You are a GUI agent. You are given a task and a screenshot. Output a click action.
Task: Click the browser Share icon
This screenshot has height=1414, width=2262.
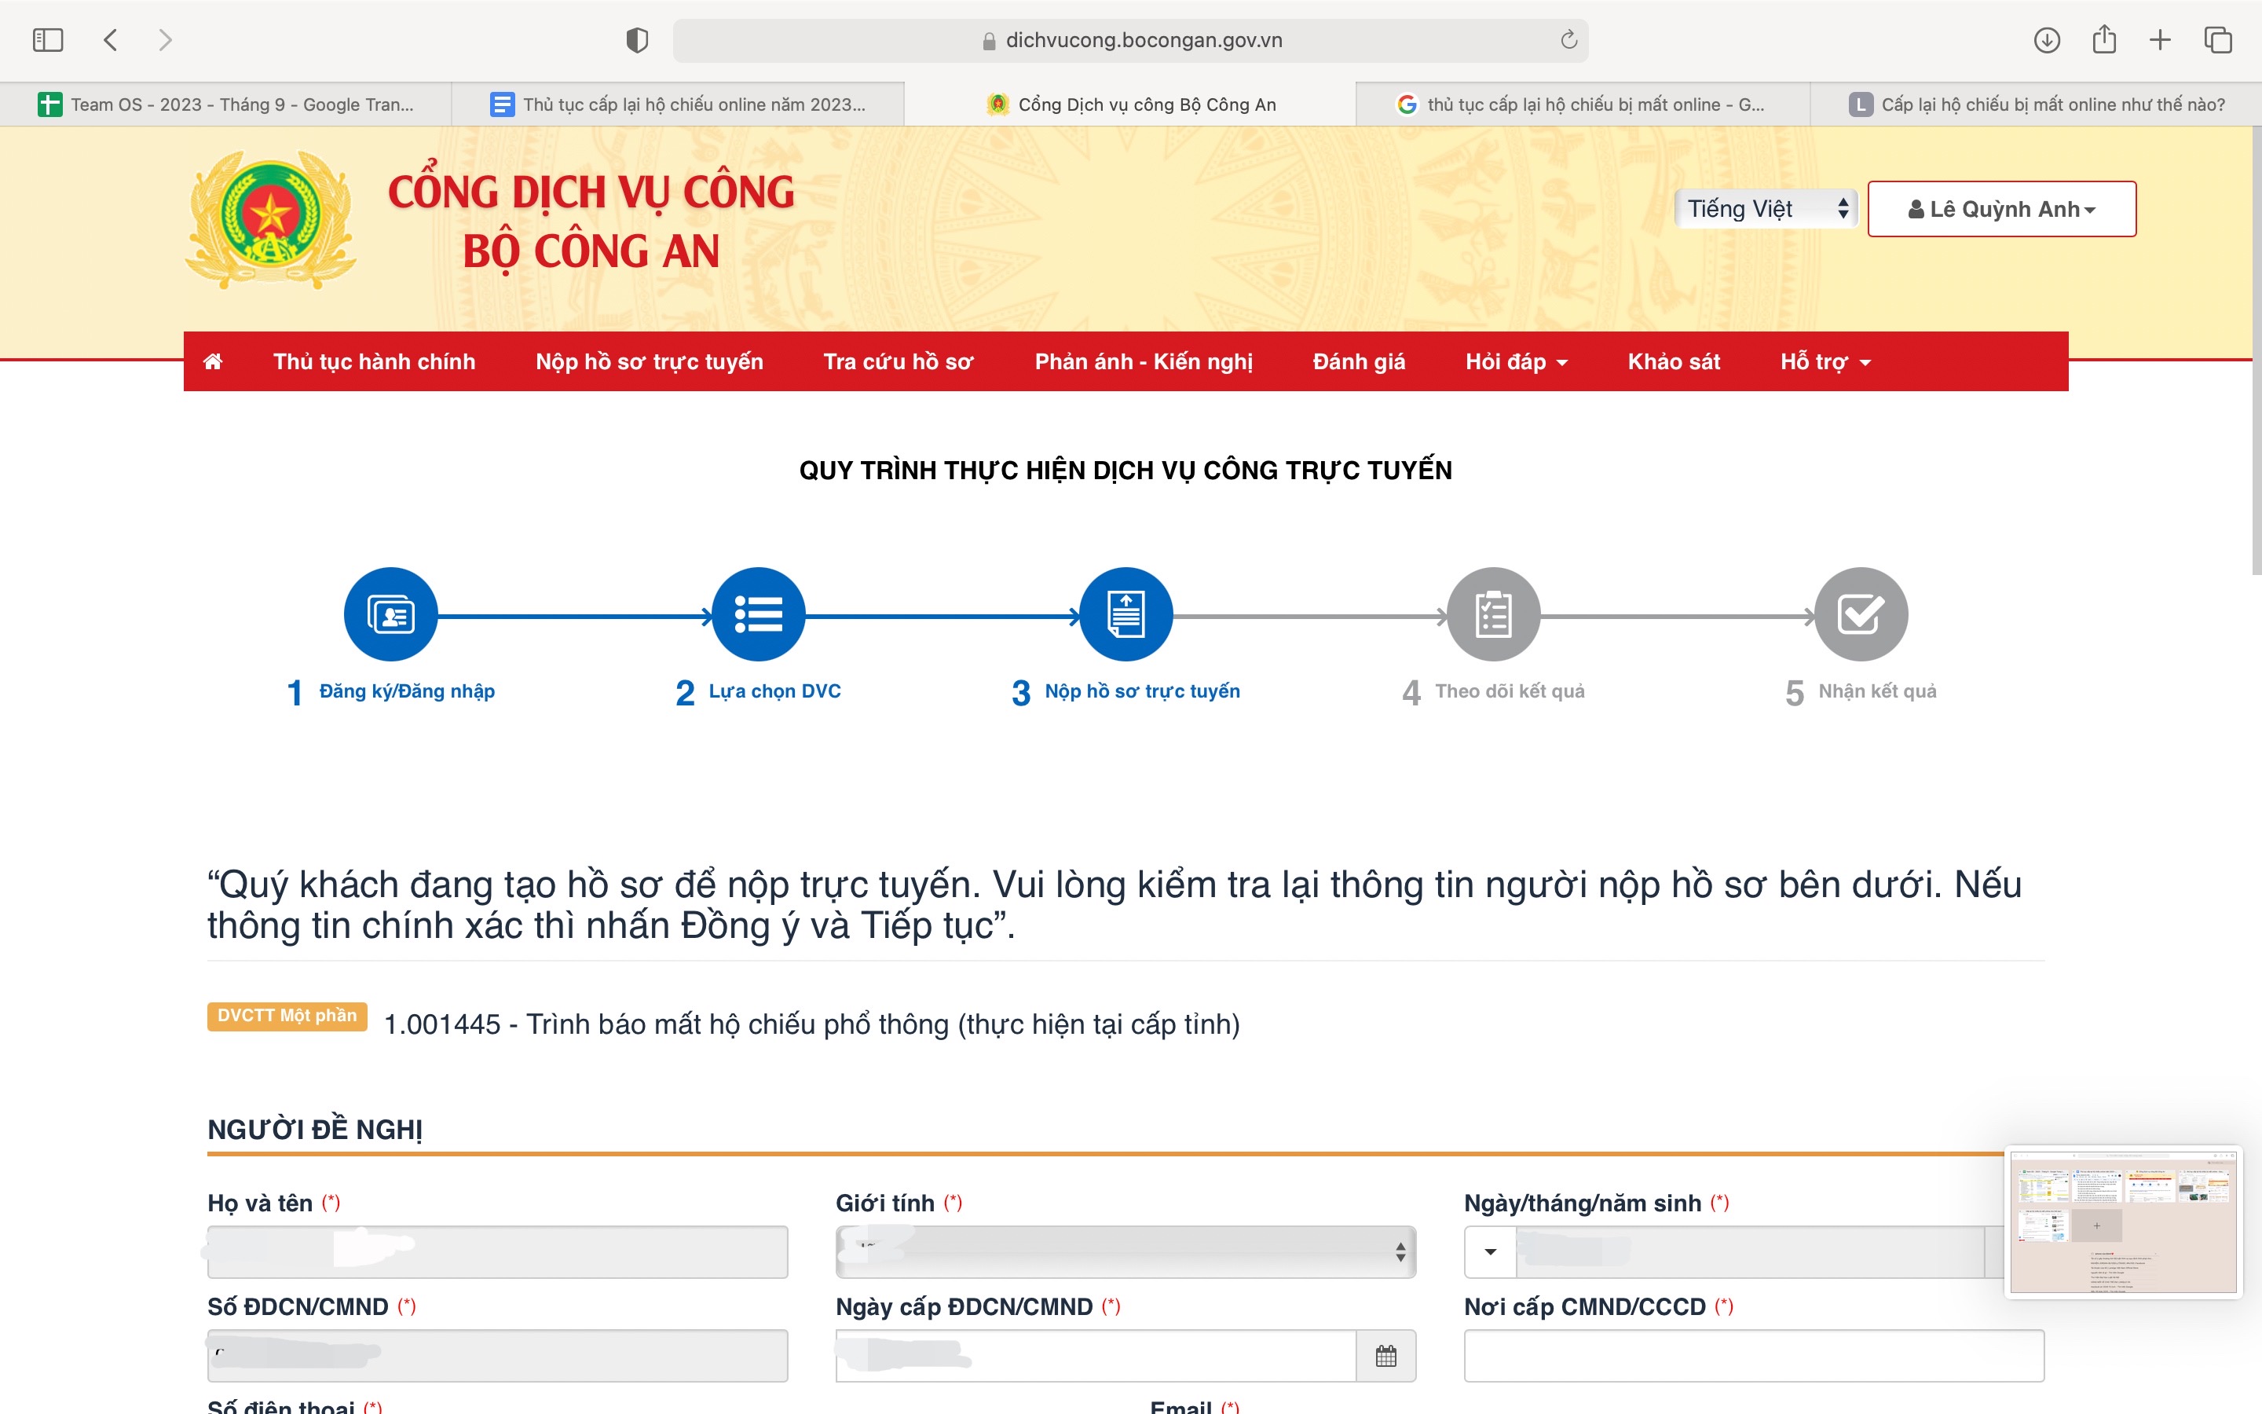coord(2103,40)
